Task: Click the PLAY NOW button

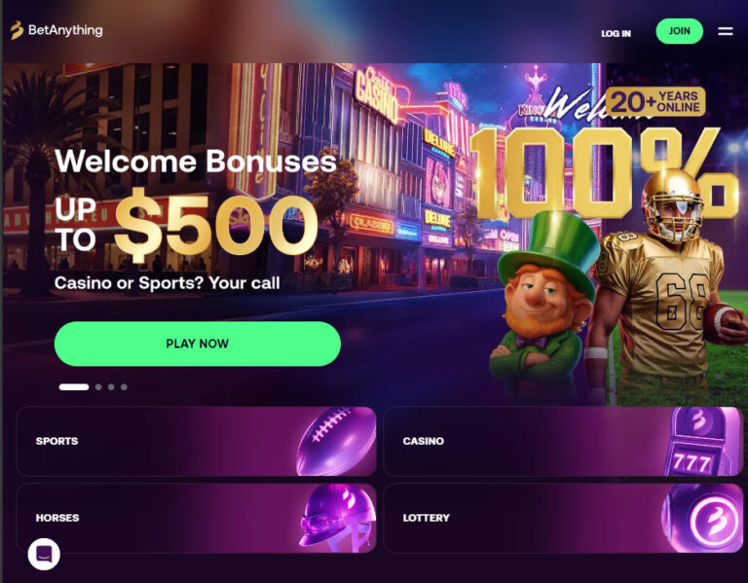Action: tap(198, 344)
